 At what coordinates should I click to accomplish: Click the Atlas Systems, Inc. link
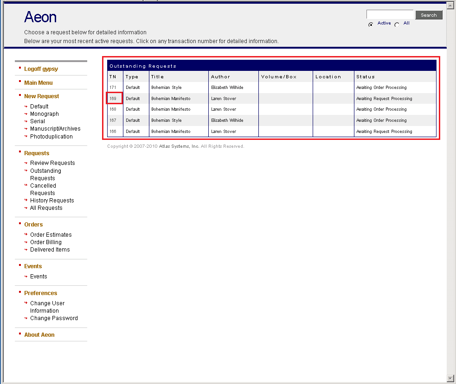[179, 146]
